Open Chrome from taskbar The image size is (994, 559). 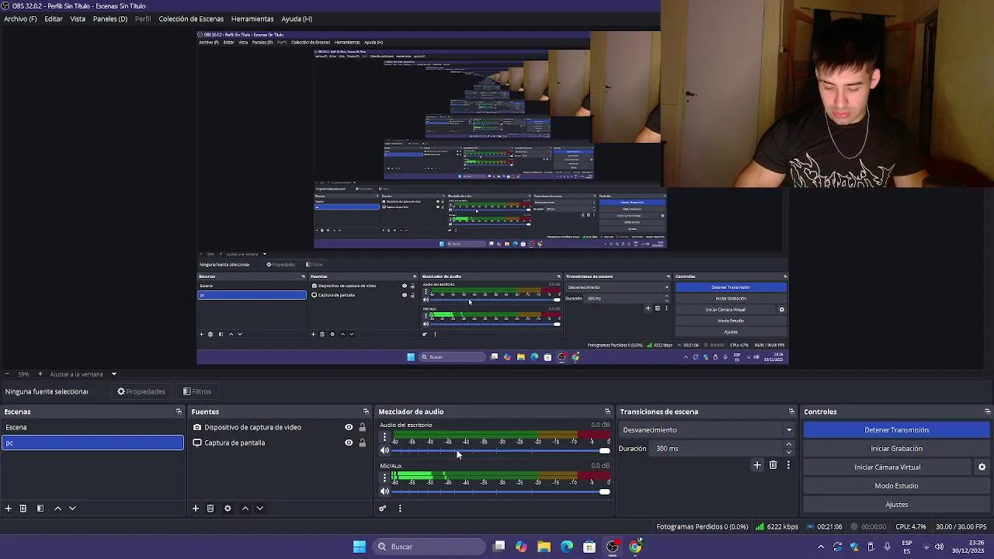pyautogui.click(x=635, y=547)
